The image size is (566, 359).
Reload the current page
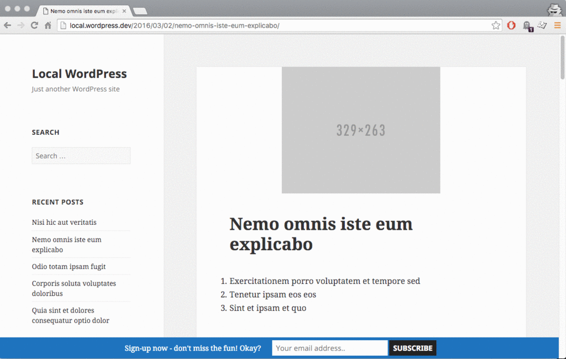[34, 25]
